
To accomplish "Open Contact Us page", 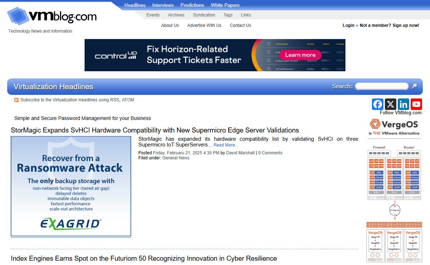I will click(240, 25).
